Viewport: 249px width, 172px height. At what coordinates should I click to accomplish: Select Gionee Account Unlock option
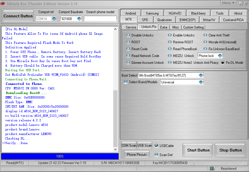128,63
